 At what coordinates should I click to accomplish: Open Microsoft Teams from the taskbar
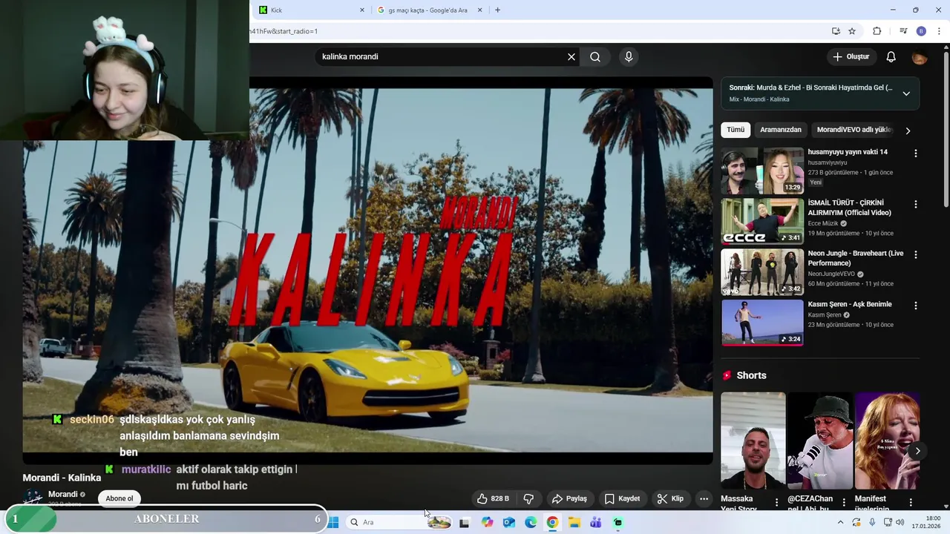(596, 522)
